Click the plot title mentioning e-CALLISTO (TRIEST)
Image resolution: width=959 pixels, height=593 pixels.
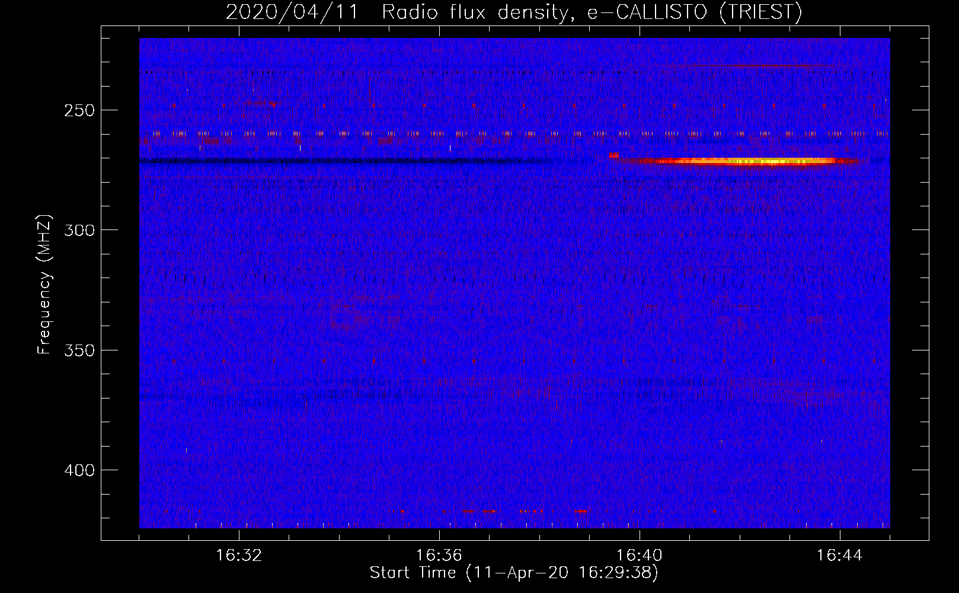[x=514, y=12]
